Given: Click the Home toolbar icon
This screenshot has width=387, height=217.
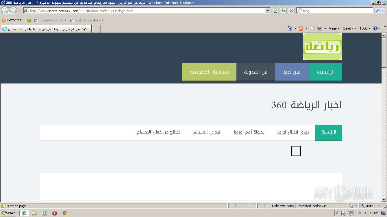Looking at the screenshot, I should [290, 28].
